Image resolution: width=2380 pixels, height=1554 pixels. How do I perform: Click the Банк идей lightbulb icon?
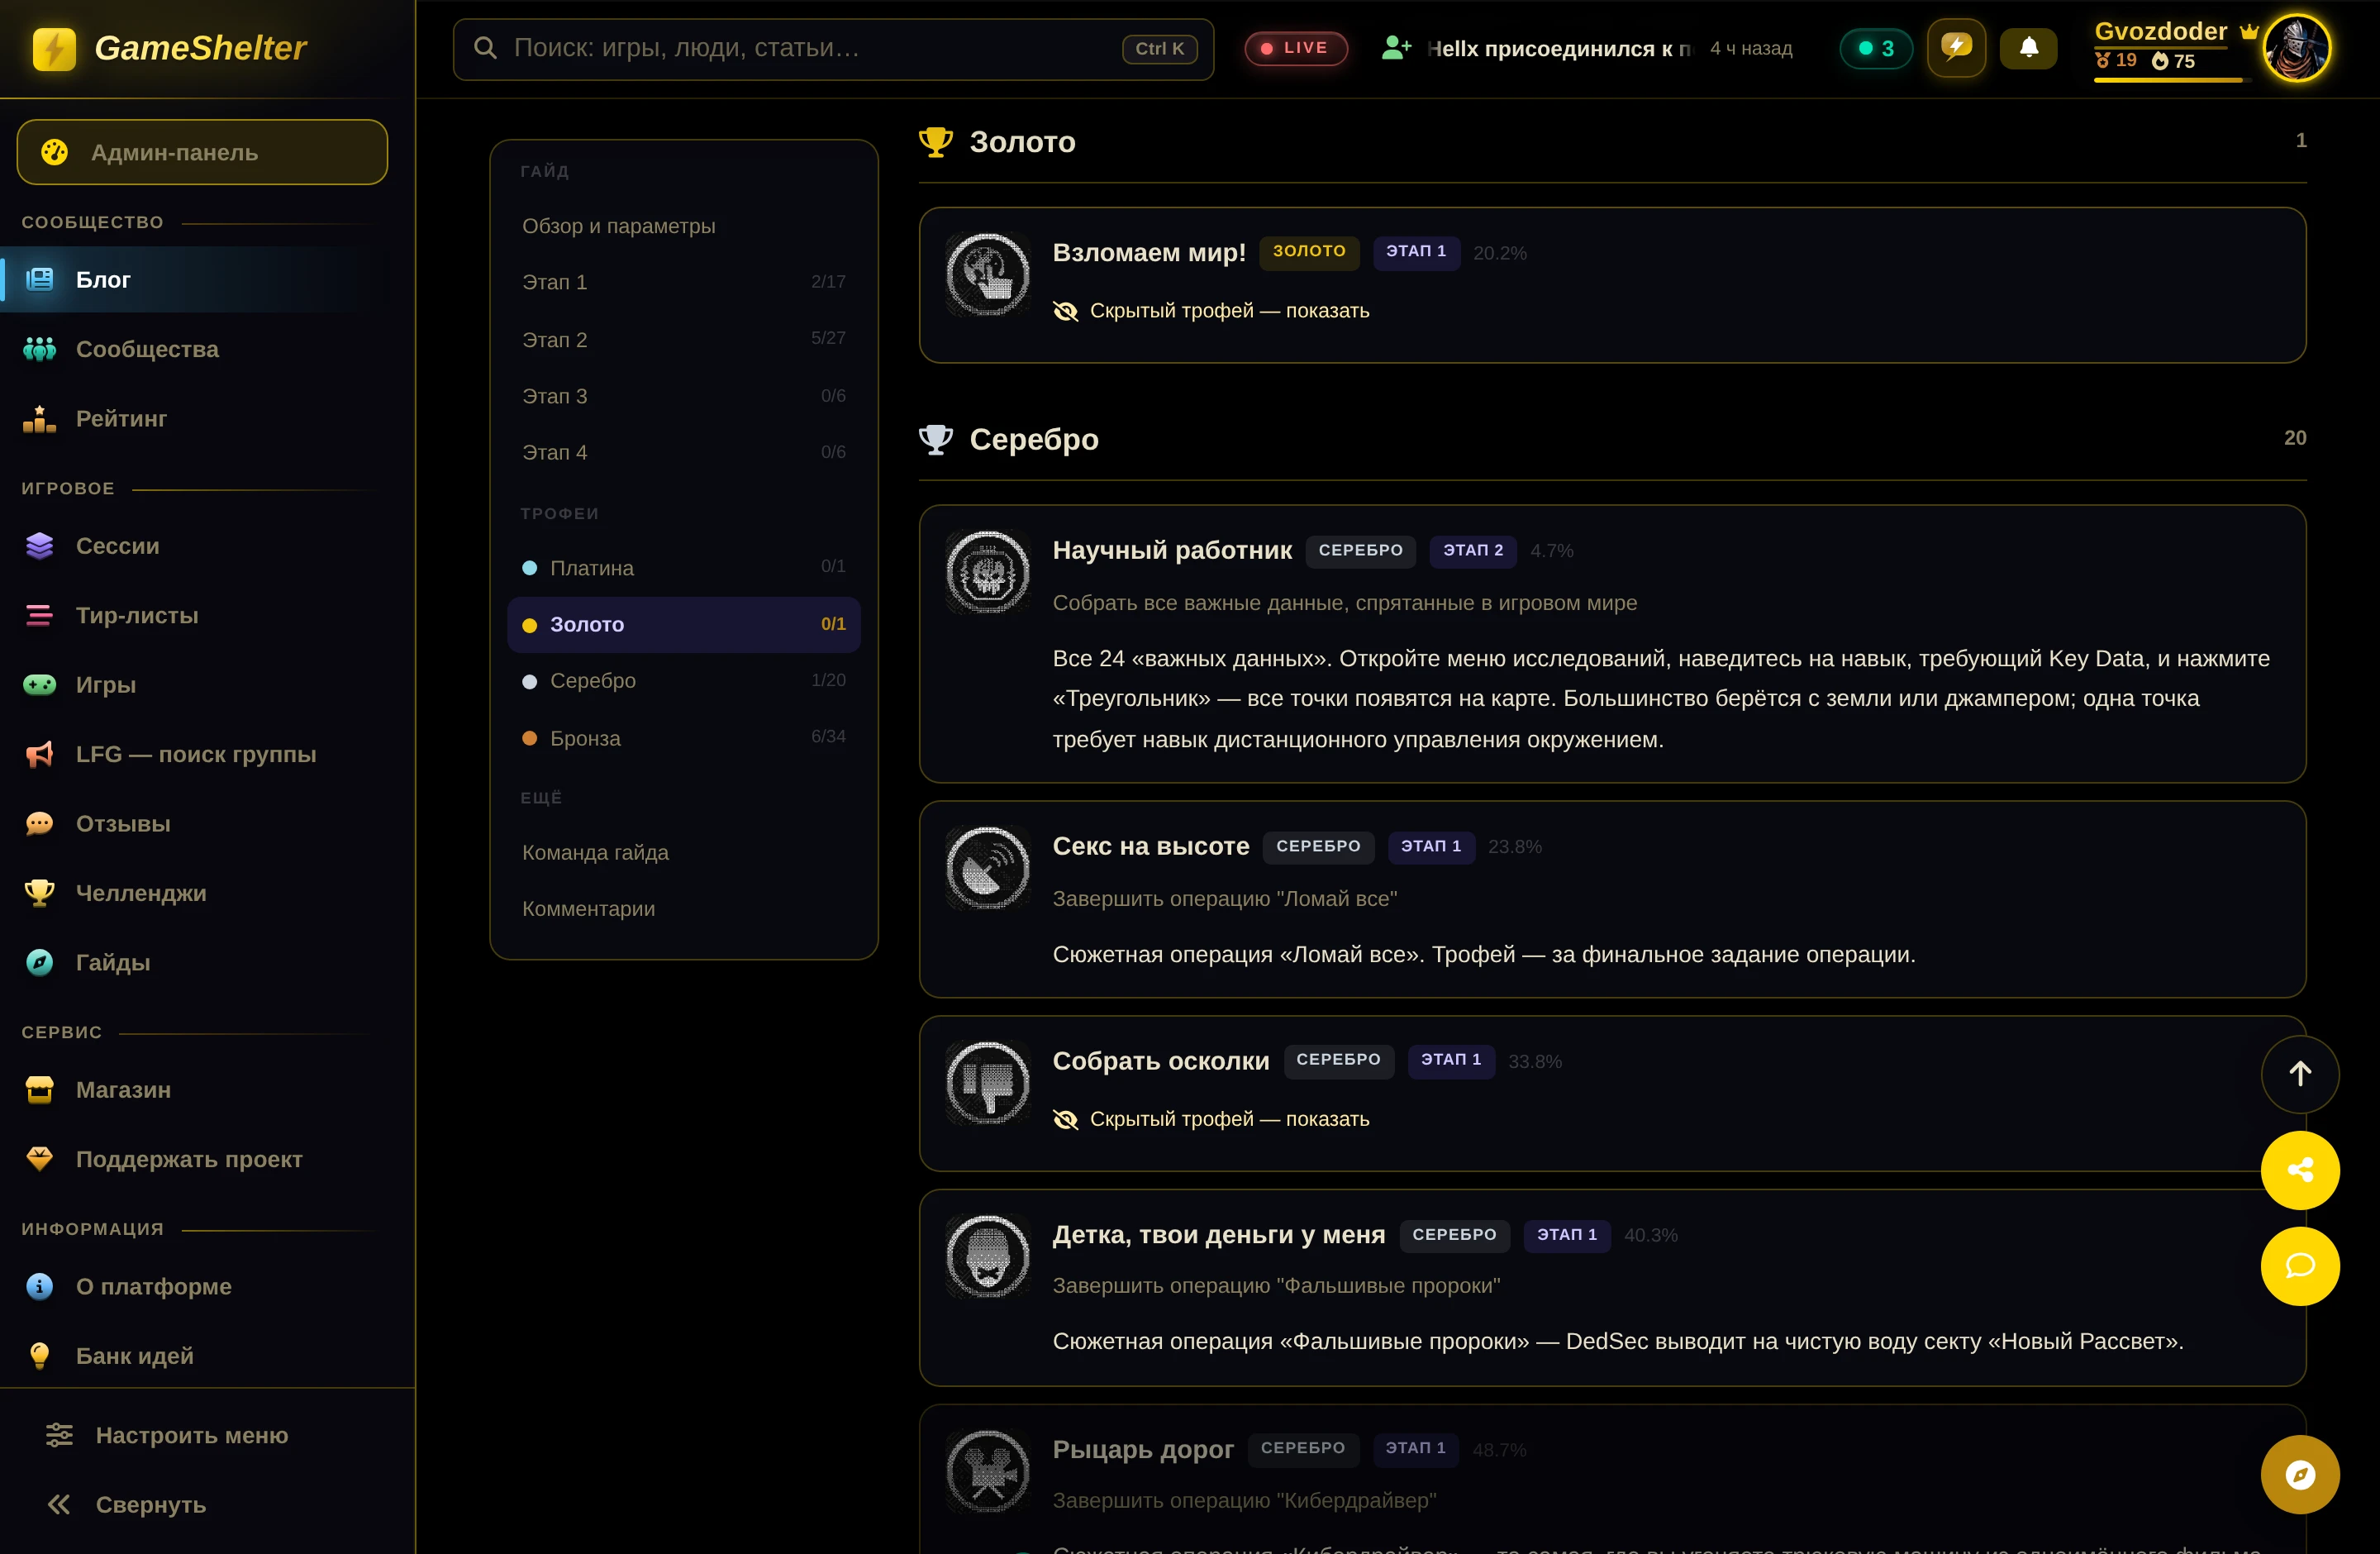[x=39, y=1356]
